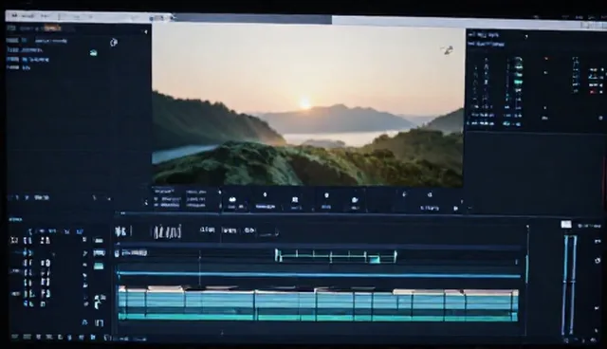Click the circular icon beside the audio meter
The width and height of the screenshot is (607, 349).
[598, 261]
